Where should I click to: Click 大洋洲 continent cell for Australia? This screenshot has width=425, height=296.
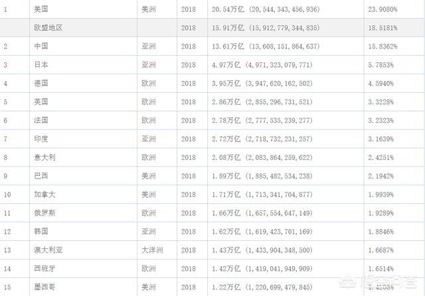pyautogui.click(x=152, y=250)
